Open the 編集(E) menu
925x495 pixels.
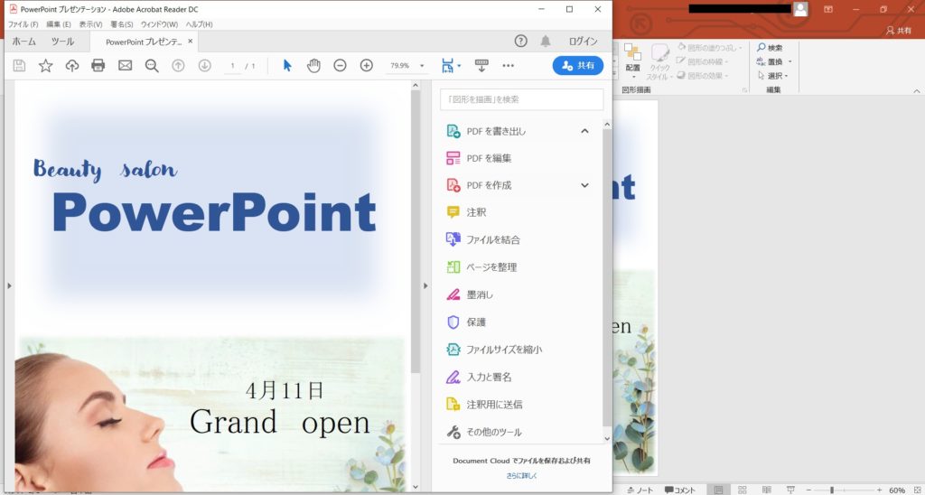59,24
